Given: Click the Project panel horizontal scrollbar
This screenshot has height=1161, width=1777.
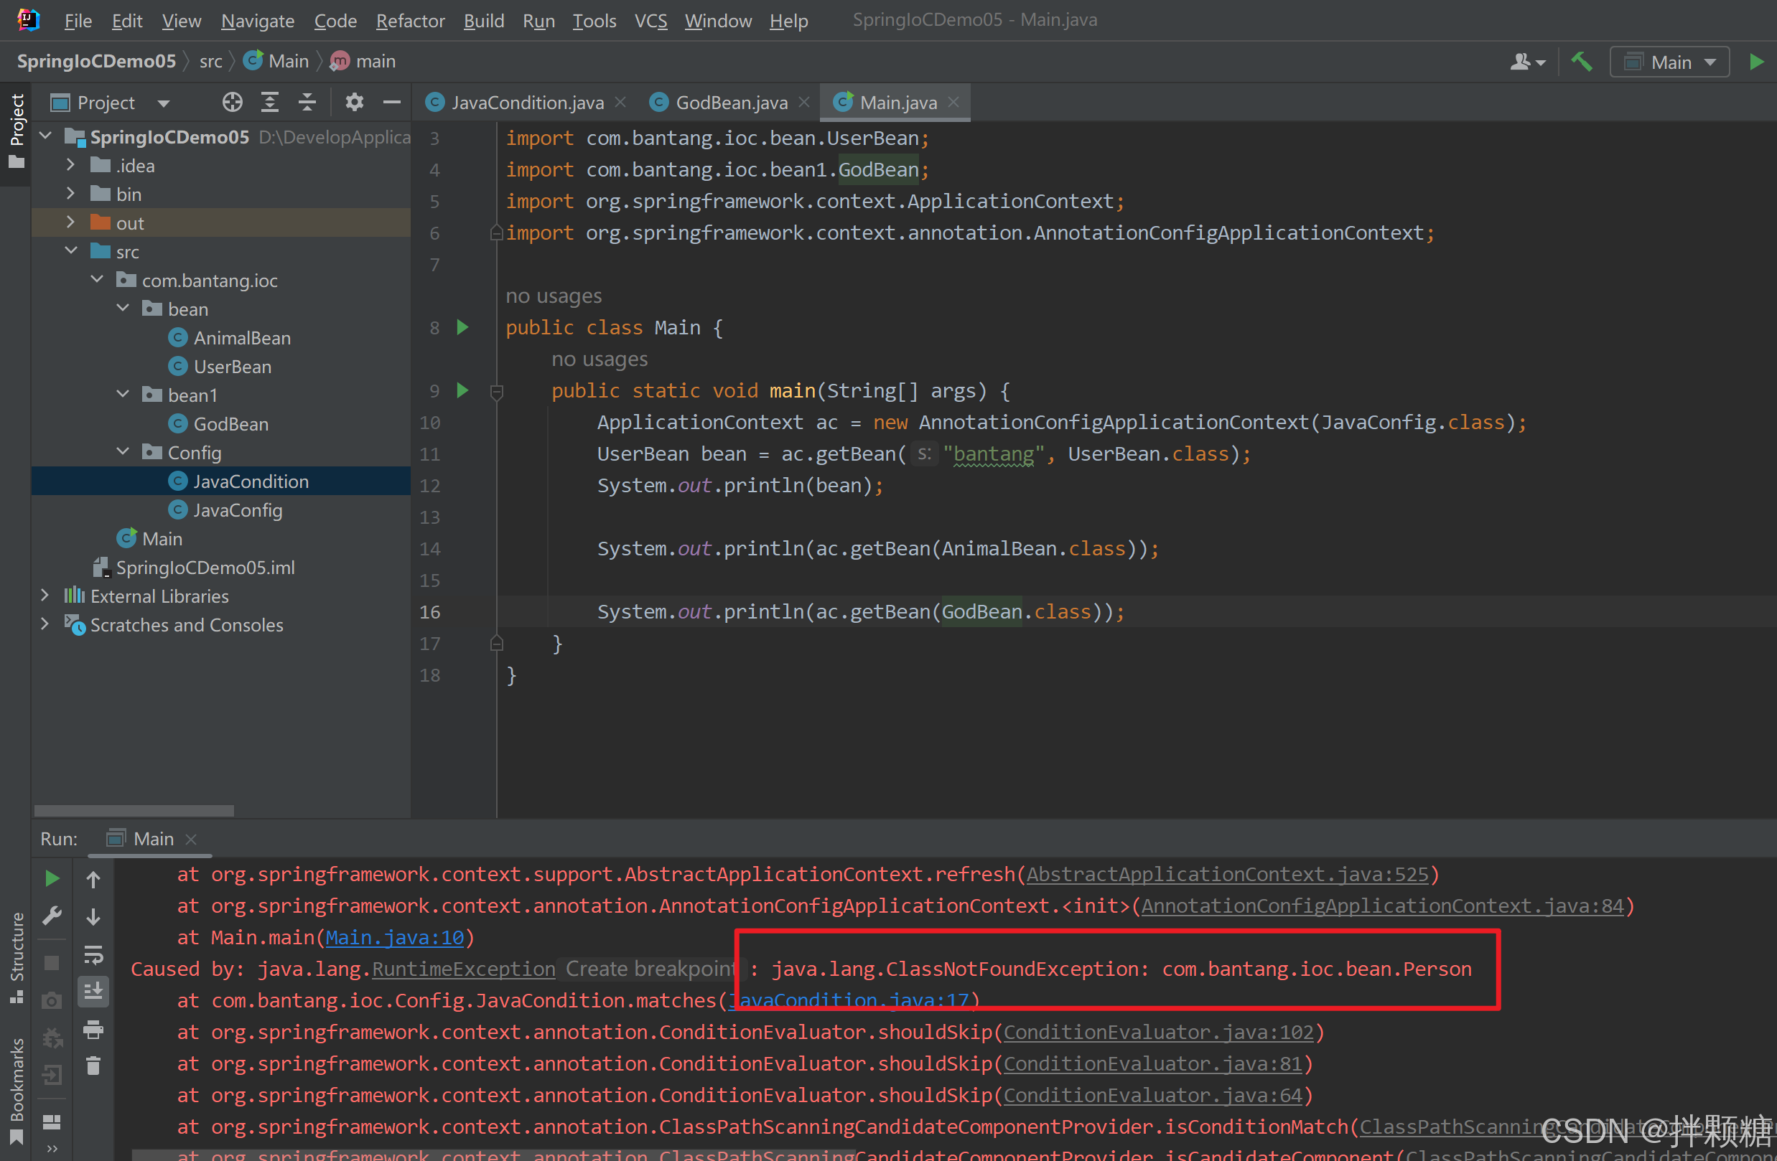Looking at the screenshot, I should coord(134,810).
